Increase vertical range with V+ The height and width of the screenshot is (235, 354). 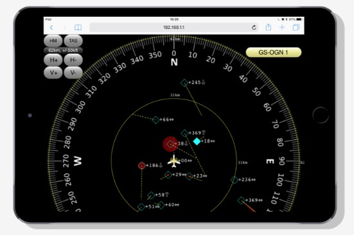coord(53,73)
